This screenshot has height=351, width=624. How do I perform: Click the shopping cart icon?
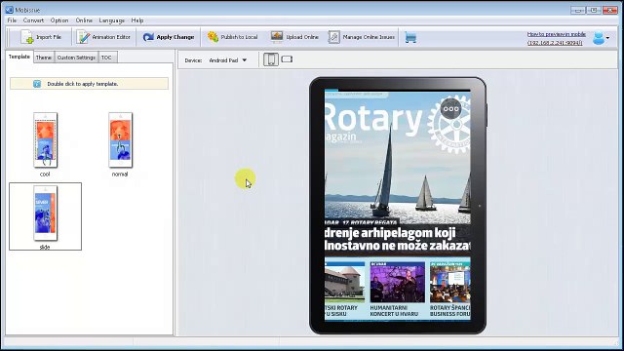410,37
